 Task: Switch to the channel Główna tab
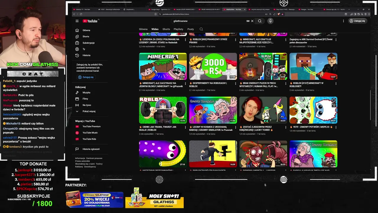143,29
